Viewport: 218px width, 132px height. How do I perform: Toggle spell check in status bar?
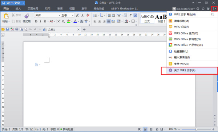(x=67, y=129)
